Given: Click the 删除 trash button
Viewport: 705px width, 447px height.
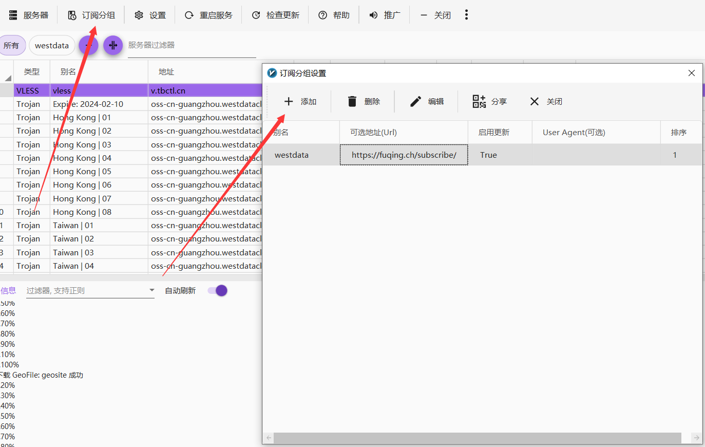Looking at the screenshot, I should (x=364, y=102).
